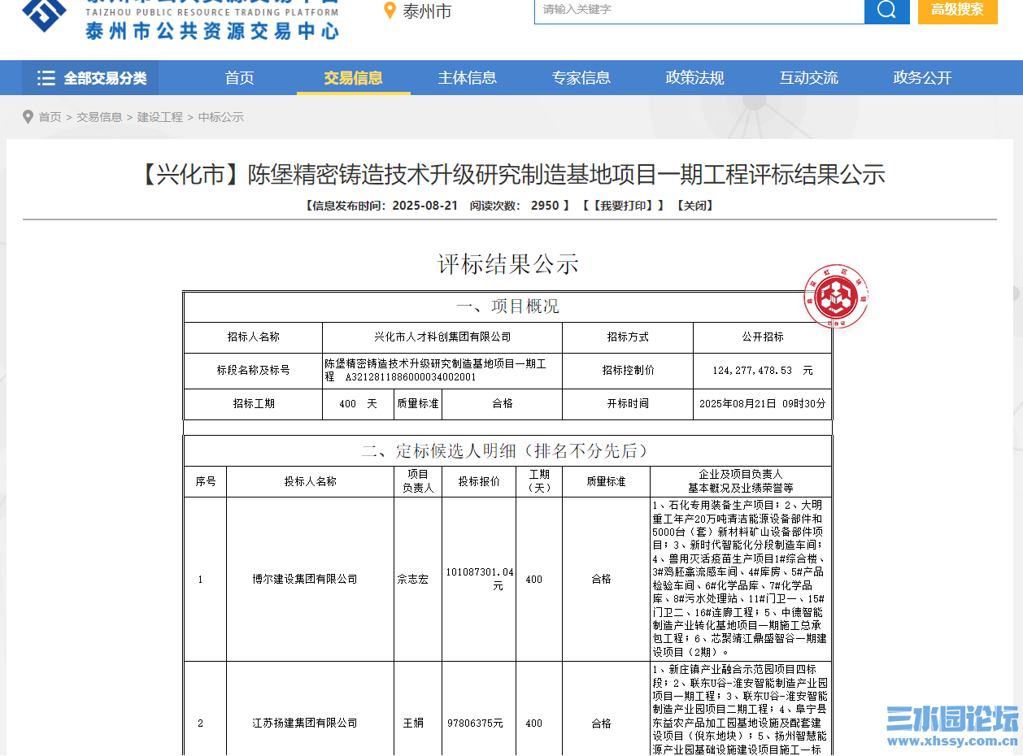Click the control price 124,277,478.53 元
The width and height of the screenshot is (1023, 756).
pyautogui.click(x=763, y=371)
